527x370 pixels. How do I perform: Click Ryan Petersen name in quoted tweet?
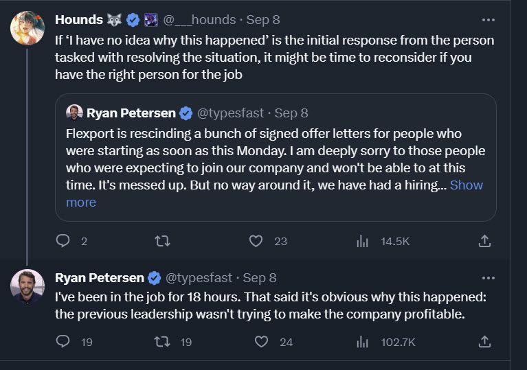[131, 113]
